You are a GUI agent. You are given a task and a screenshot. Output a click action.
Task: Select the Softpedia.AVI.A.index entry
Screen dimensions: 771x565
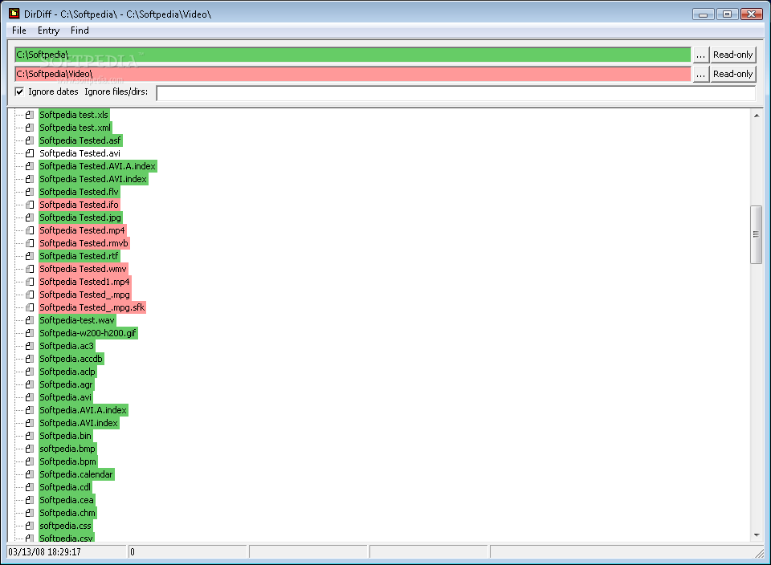coord(83,410)
